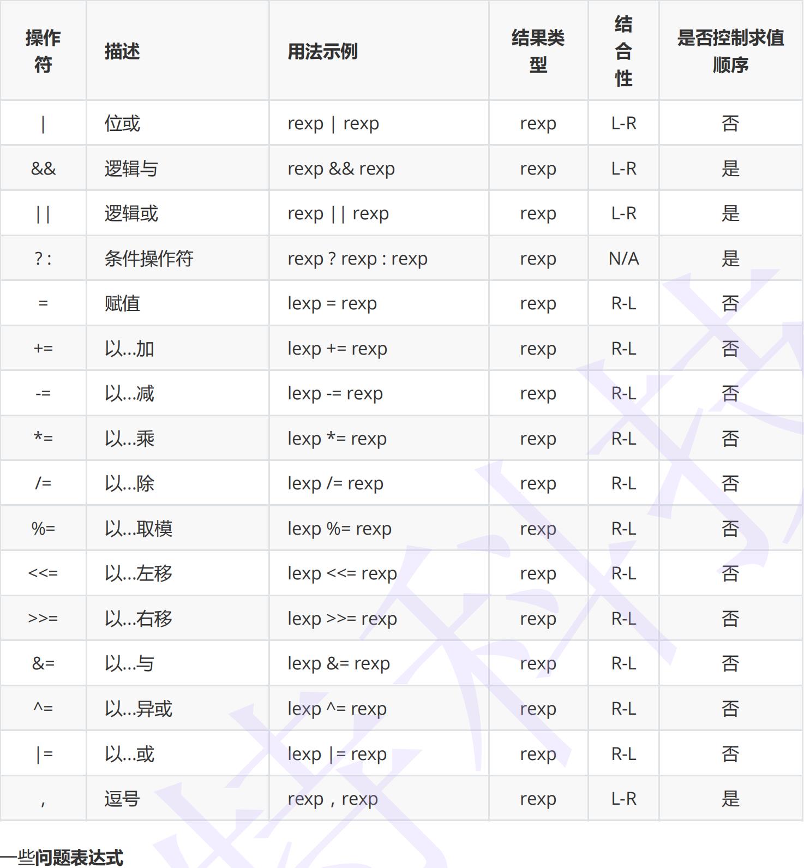Click the 'rexp || rexp' usage example
Image resolution: width=804 pixels, height=868 pixels.
pos(338,214)
